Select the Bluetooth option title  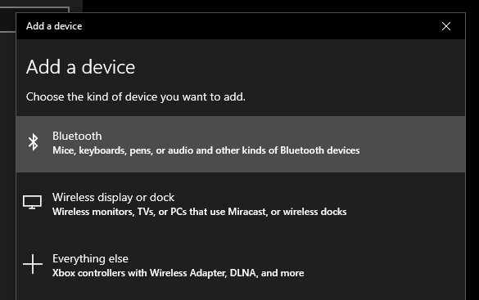pyautogui.click(x=77, y=136)
